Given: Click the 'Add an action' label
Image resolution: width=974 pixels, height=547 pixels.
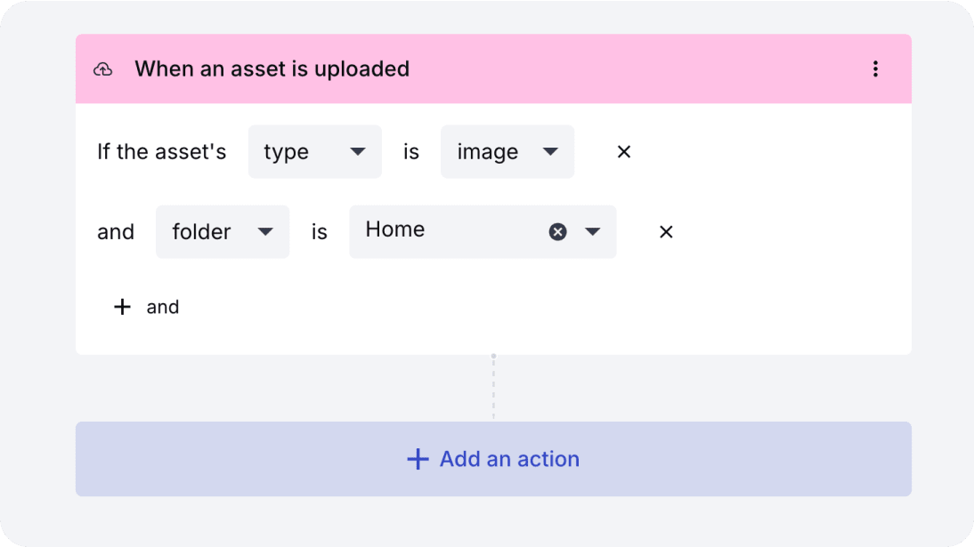Looking at the screenshot, I should (x=509, y=459).
